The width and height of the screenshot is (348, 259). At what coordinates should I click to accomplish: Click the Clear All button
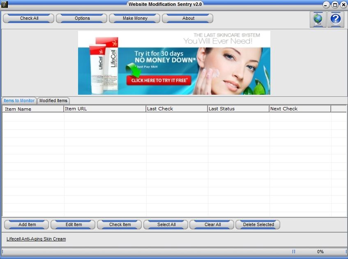[x=212, y=224]
